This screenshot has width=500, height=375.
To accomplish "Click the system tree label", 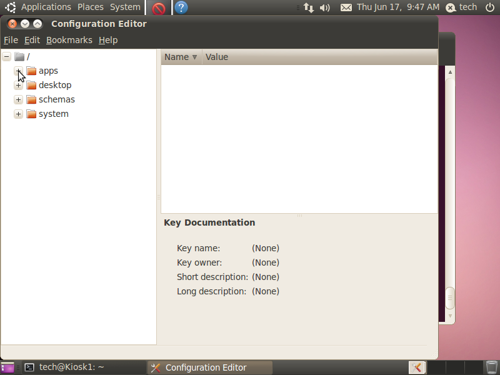I will [54, 114].
